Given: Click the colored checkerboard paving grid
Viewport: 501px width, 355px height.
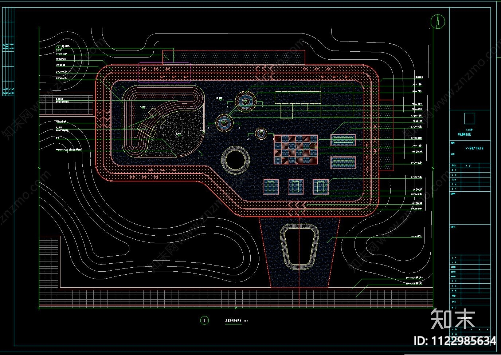Looking at the screenshot, I should click(295, 149).
